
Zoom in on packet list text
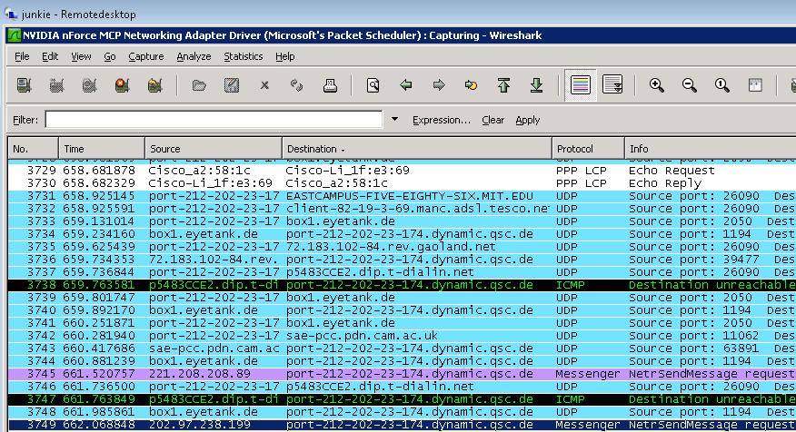click(657, 85)
